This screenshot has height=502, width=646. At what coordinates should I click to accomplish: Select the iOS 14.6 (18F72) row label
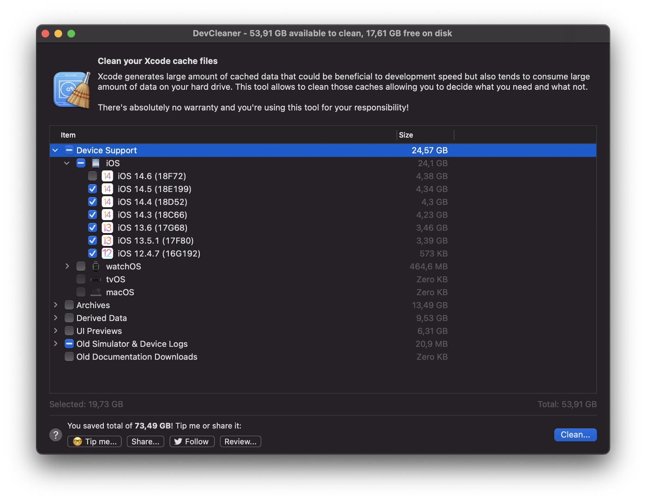tap(152, 176)
